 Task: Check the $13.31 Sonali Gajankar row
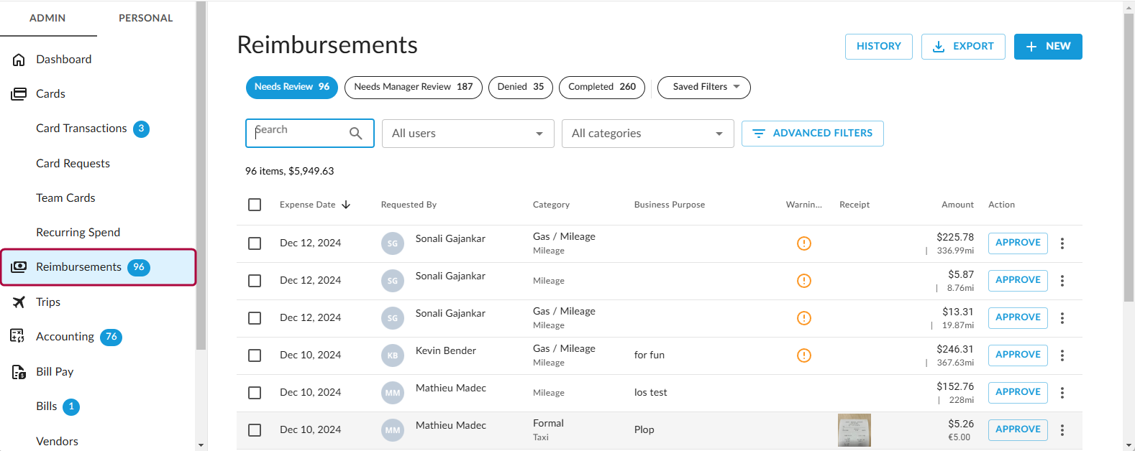[255, 318]
